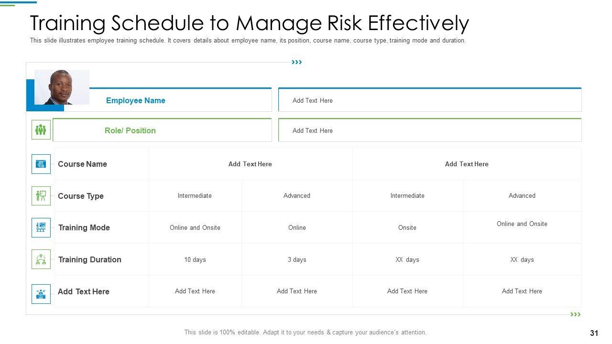Click the Training Duration row icon
Image resolution: width=612 pixels, height=344 pixels.
click(41, 259)
